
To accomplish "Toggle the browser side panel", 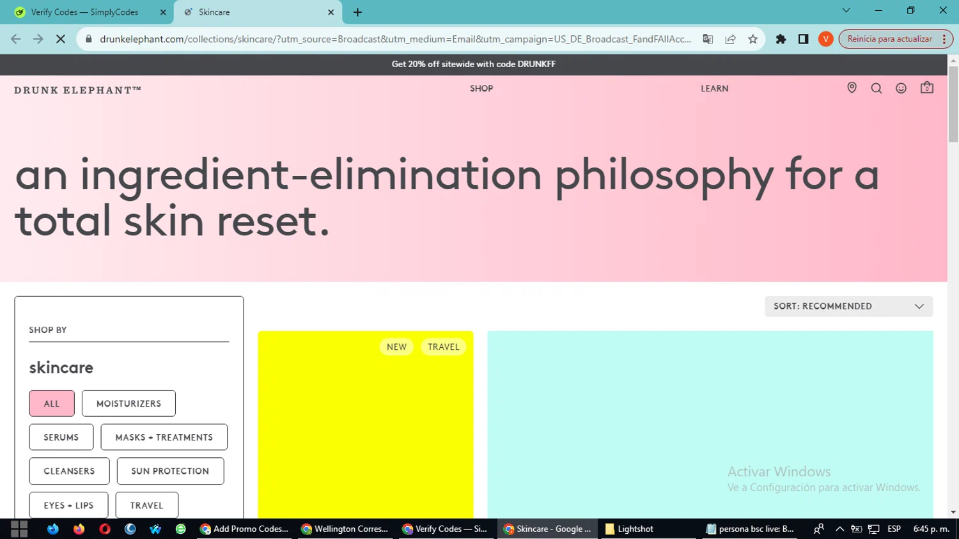I will tap(804, 39).
